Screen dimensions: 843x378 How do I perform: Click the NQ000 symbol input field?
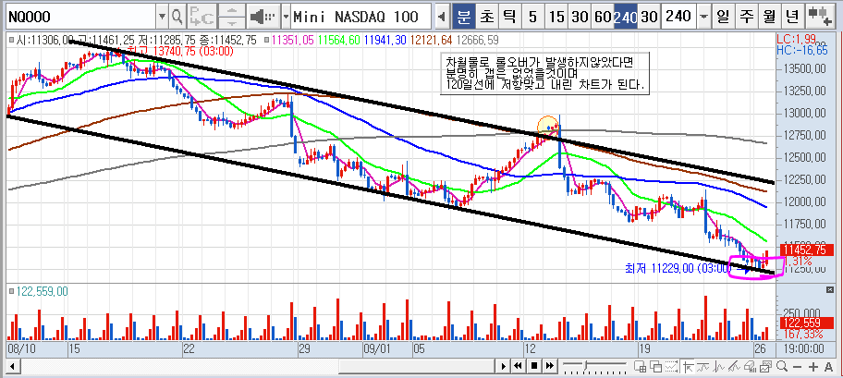click(80, 17)
